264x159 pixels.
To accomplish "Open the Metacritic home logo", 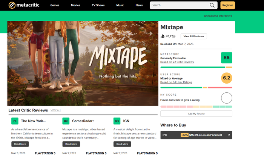I will tap(24, 5).
